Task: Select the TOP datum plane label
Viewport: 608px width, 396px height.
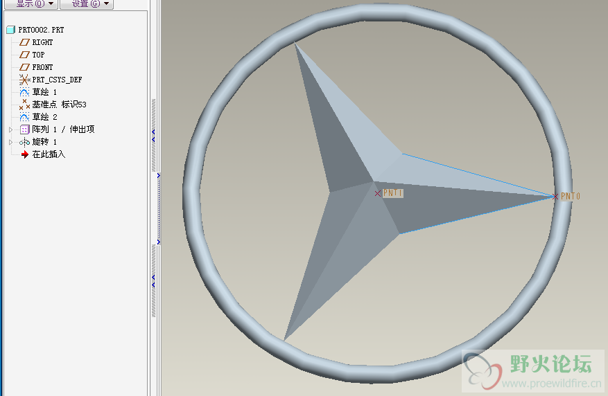Action: 38,55
